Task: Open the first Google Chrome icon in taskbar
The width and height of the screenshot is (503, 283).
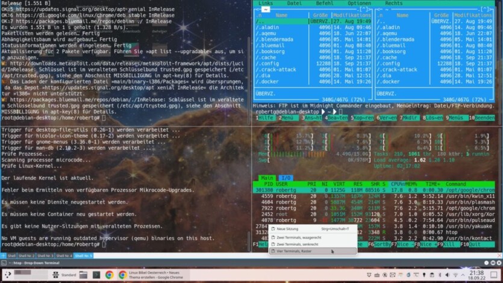Action: point(109,275)
